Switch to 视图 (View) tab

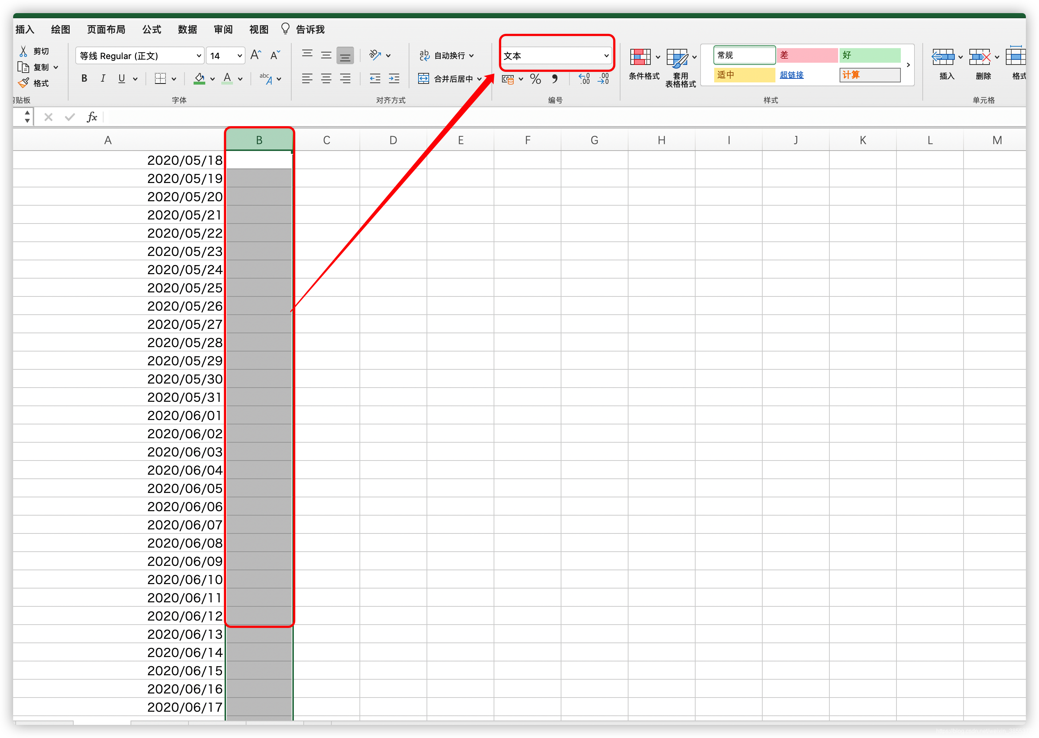tap(259, 30)
